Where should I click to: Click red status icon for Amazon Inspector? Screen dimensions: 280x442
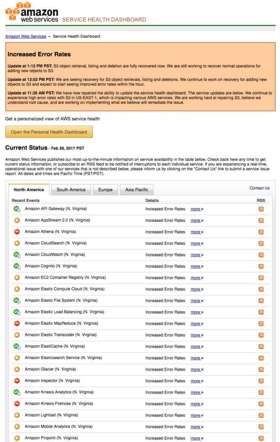coord(17,381)
